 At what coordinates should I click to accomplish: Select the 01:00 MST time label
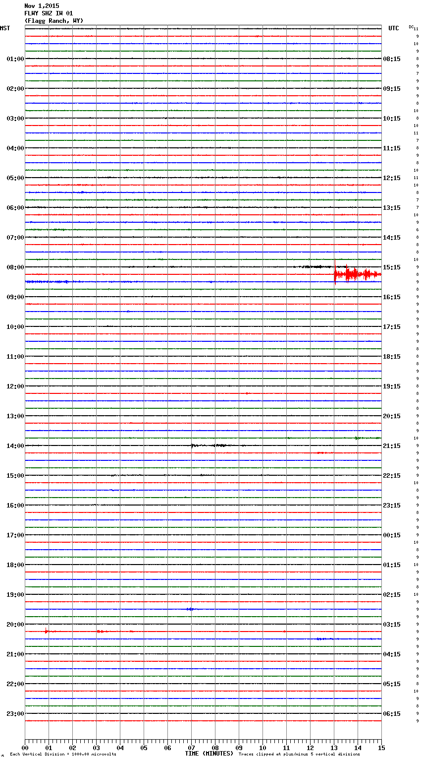15,59
